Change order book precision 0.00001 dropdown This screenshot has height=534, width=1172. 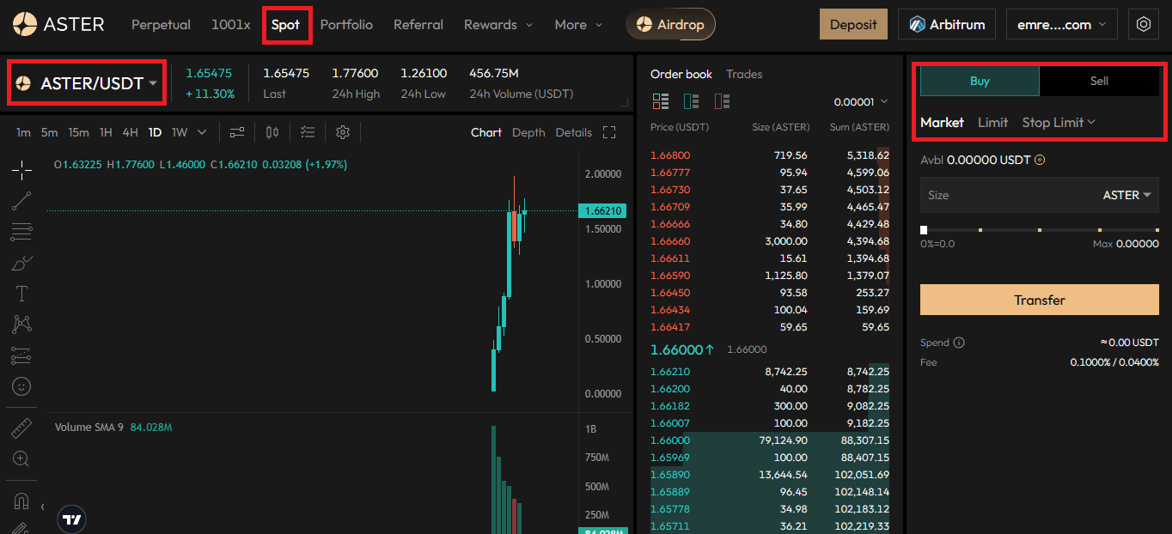[x=861, y=102]
